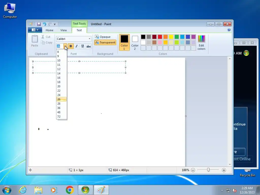Open Internet Explorer from taskbar
This screenshot has width=260, height=195.
23,190
